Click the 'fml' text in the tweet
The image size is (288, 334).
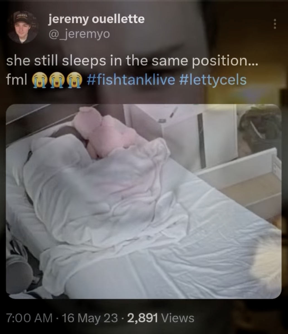[x=17, y=80]
